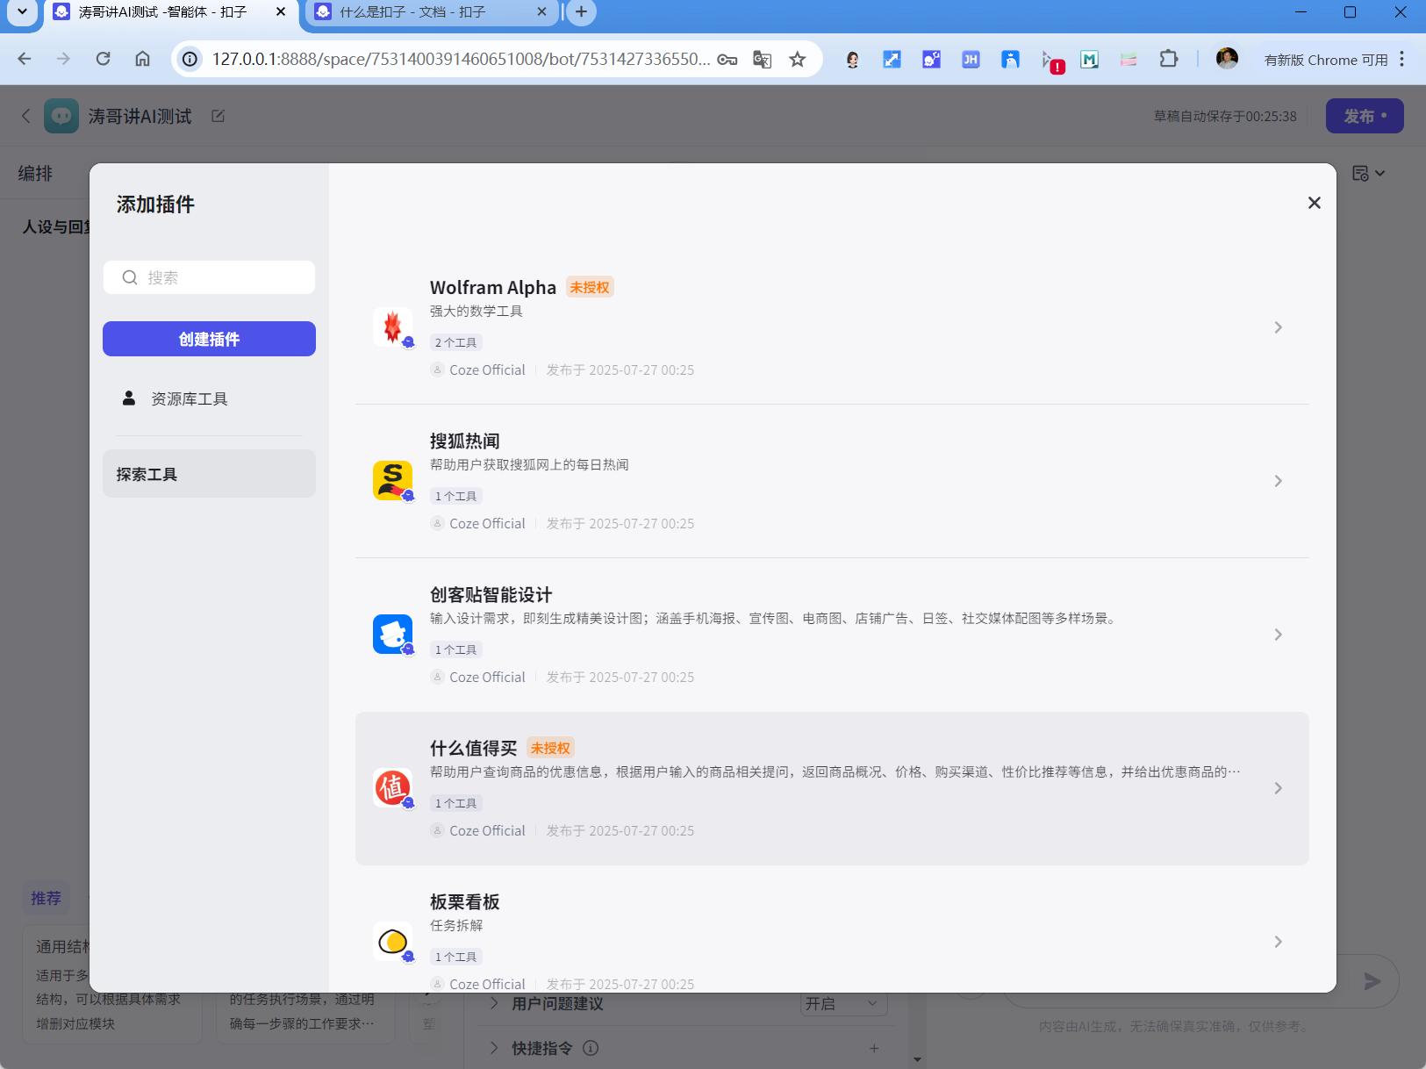Click 帮助用户获取搜狐网上的每日热闻 description
Viewport: 1426px width, 1069px height.
[x=529, y=464]
